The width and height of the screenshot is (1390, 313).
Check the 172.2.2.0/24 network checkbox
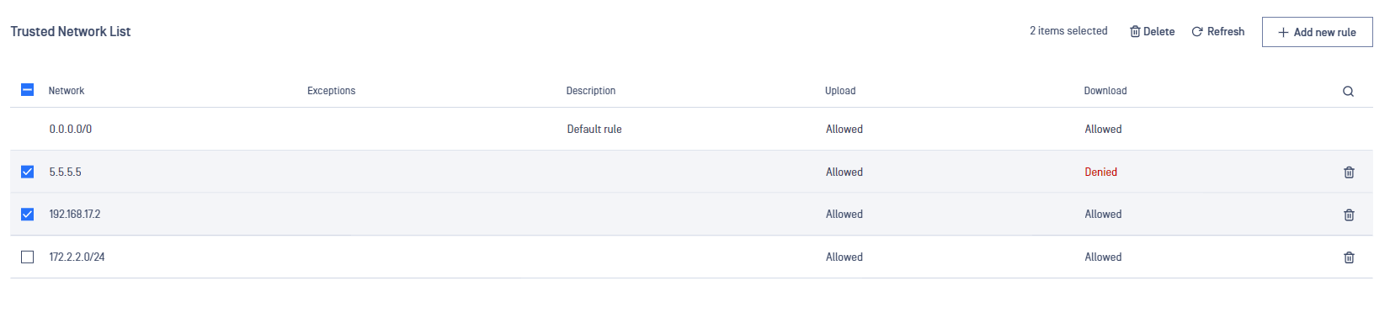[28, 257]
